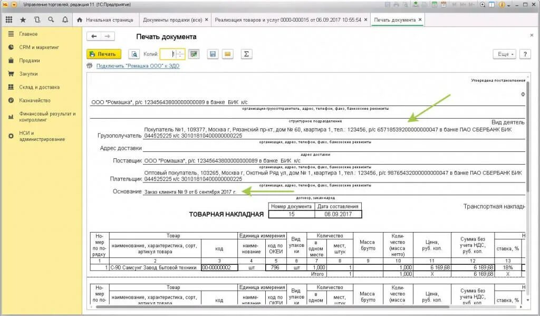Open print preview icon
This screenshot has height=316, width=540.
[x=134, y=54]
